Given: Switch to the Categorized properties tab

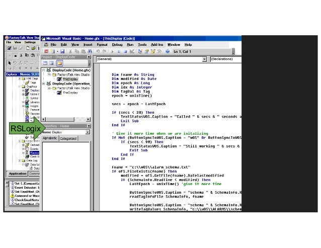Looking at the screenshot, I should 68,138.
